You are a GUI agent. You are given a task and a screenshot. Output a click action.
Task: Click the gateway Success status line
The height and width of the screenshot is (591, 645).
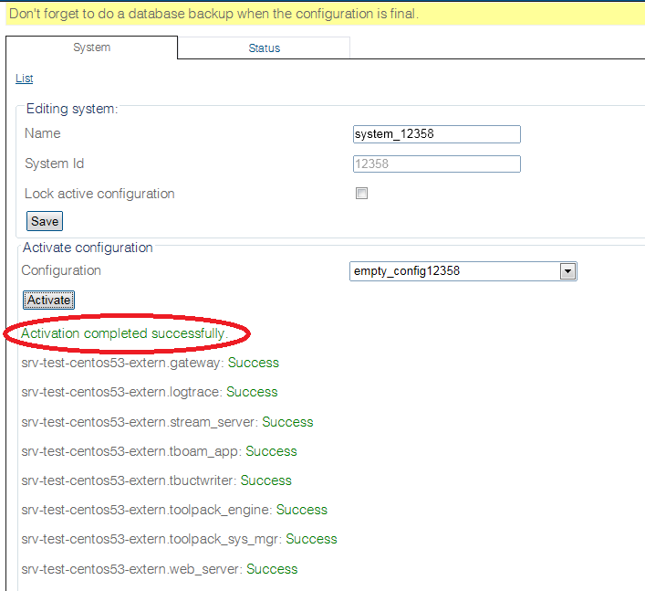pos(150,363)
